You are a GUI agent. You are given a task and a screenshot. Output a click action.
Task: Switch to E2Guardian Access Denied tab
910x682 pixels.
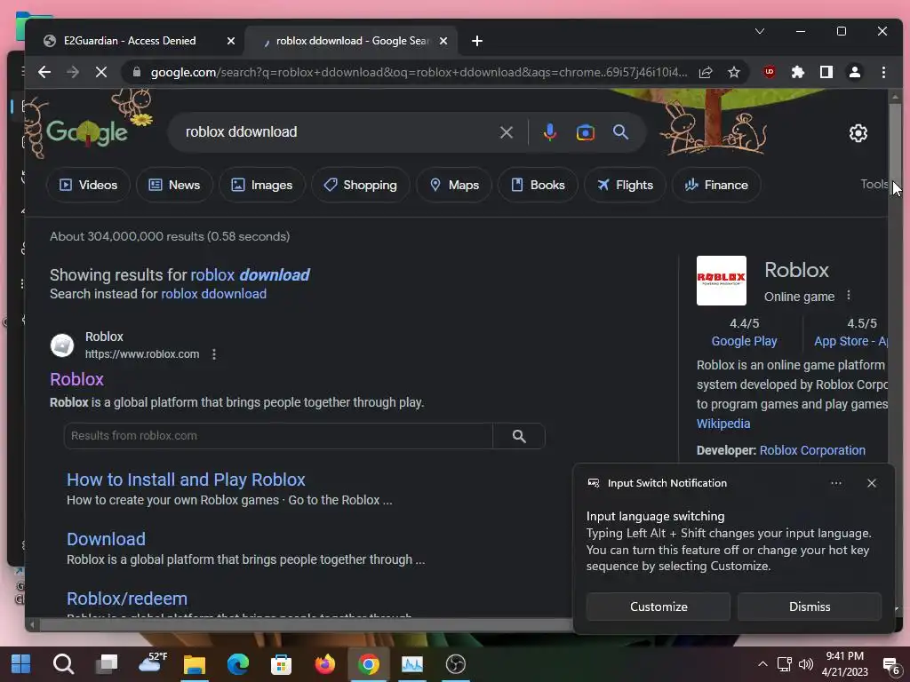coord(130,41)
